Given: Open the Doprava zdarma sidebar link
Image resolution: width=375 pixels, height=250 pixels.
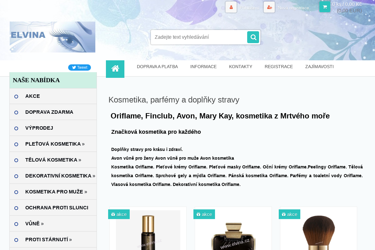Looking at the screenshot, I should point(49,112).
